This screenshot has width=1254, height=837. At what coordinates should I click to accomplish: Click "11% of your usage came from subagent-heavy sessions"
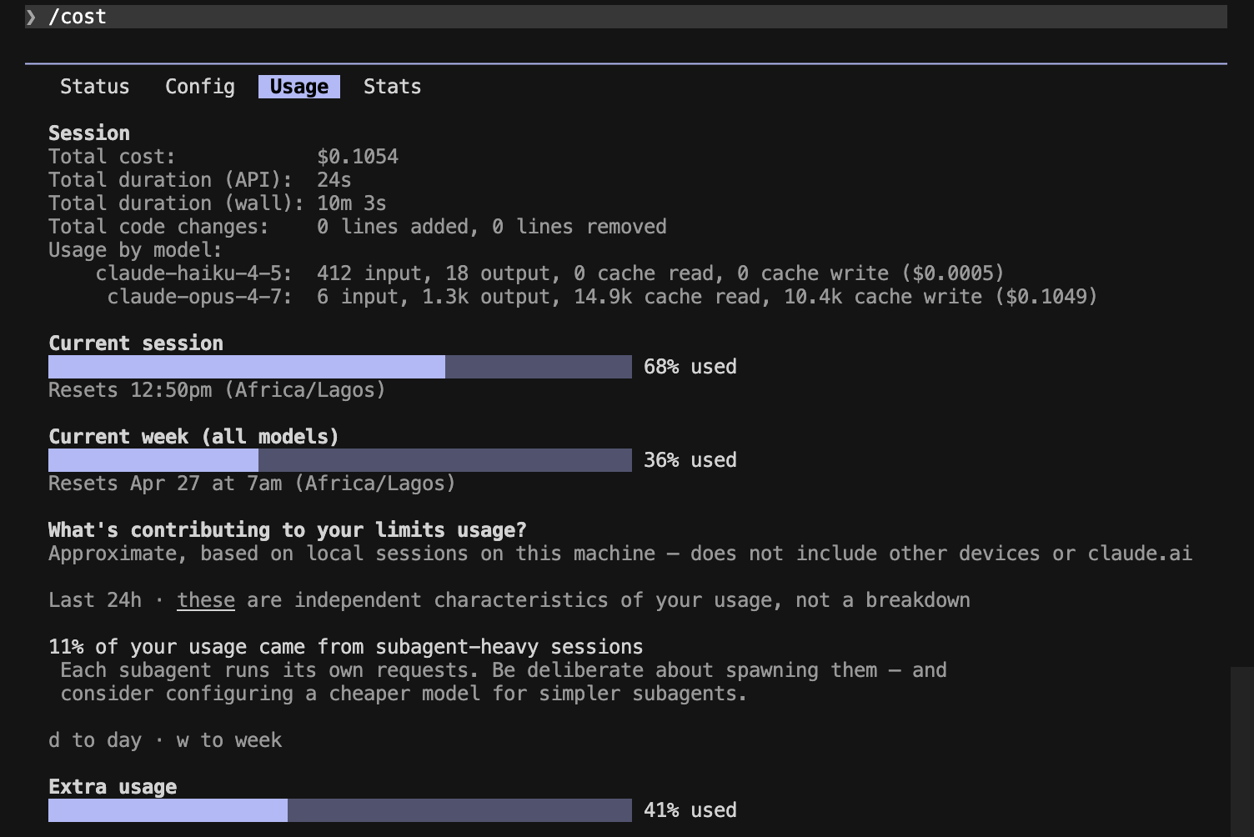(x=346, y=647)
